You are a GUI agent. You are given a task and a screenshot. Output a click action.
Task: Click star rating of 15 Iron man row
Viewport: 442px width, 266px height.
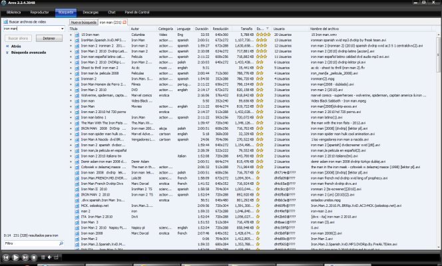coord(264,35)
